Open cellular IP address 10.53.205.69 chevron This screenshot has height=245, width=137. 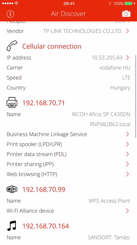coord(128,57)
